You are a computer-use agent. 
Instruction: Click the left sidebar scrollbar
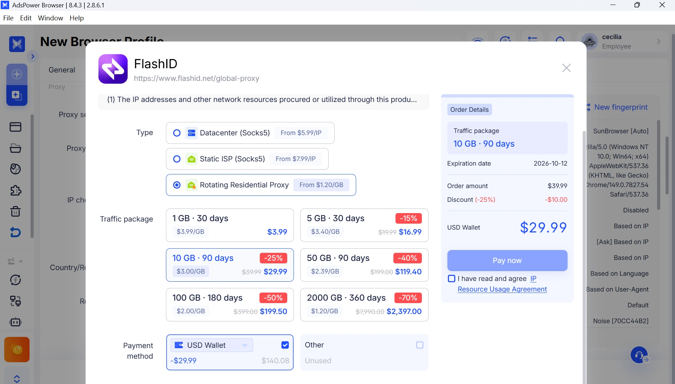point(32,176)
